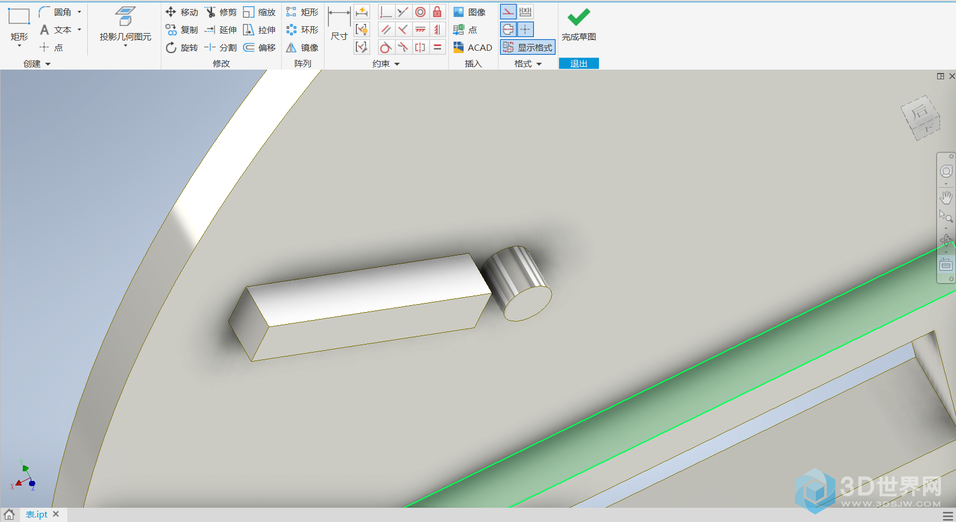Screen dimensions: 956x522
Task: Create a 环形 circular pattern
Action: click(302, 30)
